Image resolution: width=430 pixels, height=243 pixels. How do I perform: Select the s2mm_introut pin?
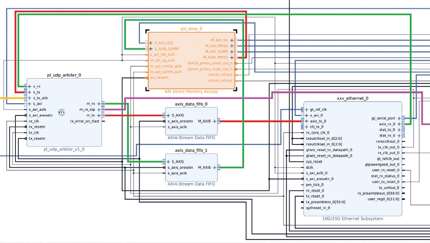(x=220, y=81)
